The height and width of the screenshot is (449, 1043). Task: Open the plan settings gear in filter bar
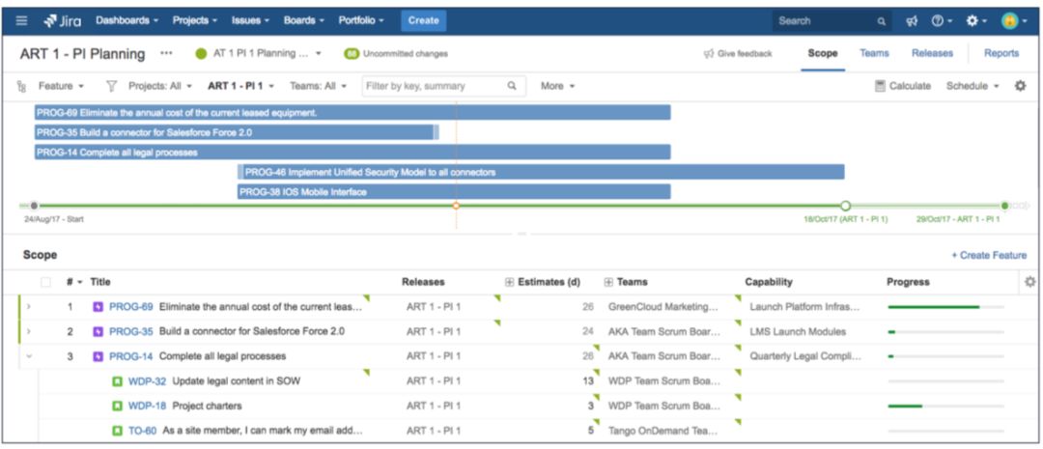click(1021, 86)
